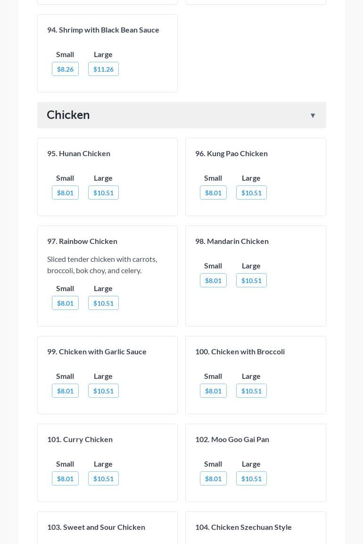Add Large Kung Pao Chicken price
363x544 pixels.
pos(251,193)
